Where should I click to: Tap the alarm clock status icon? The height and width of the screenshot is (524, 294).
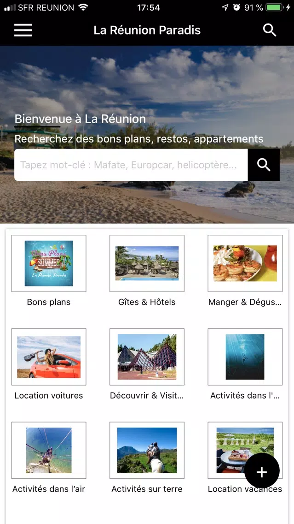[x=236, y=7]
